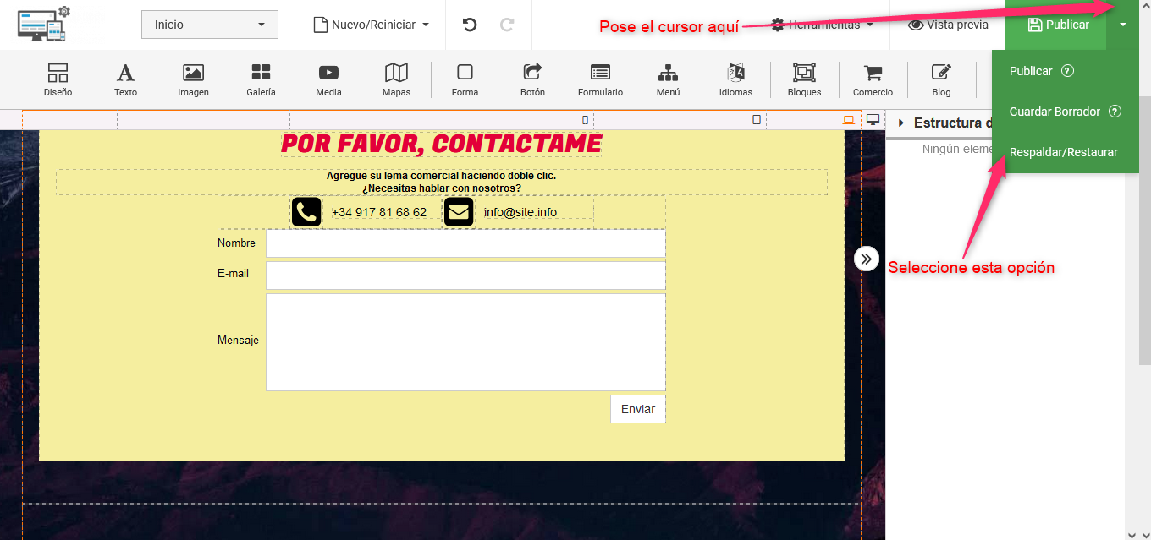Choose Publicar in the dropdown menu
The image size is (1151, 540).
point(1031,71)
